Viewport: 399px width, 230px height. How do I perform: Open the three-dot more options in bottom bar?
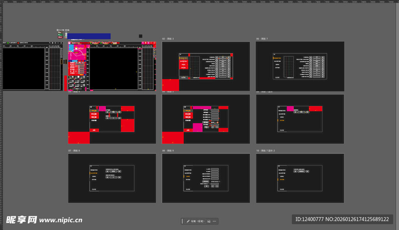coord(214,221)
